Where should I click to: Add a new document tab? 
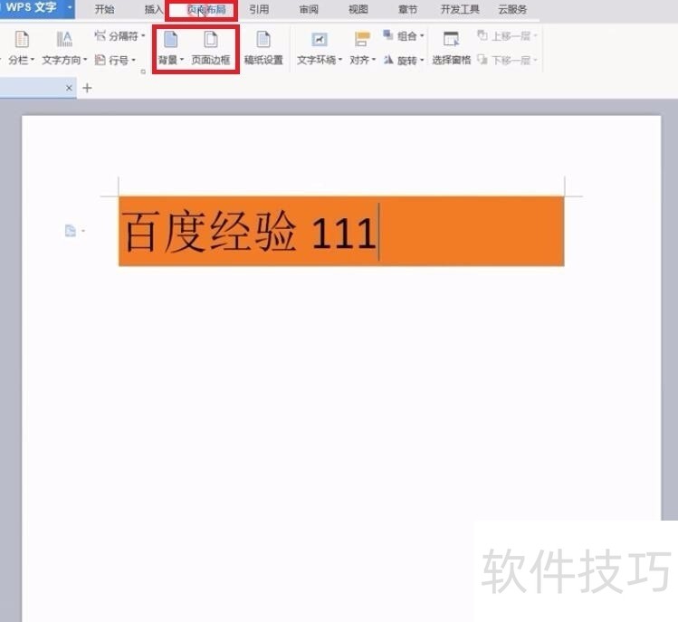pos(87,88)
